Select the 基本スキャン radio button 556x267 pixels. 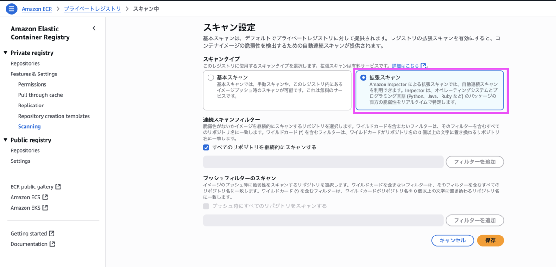[x=211, y=78]
